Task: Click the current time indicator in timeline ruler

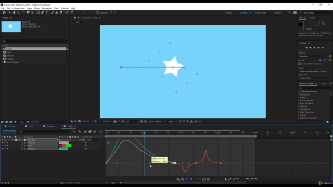Action: tap(145, 133)
